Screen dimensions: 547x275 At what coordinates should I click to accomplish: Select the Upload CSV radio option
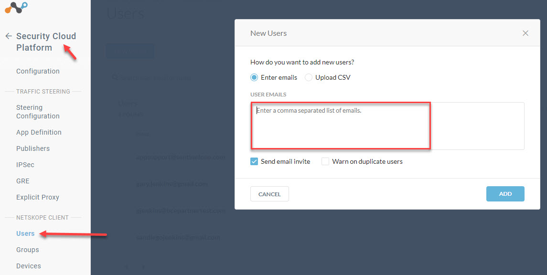click(309, 77)
